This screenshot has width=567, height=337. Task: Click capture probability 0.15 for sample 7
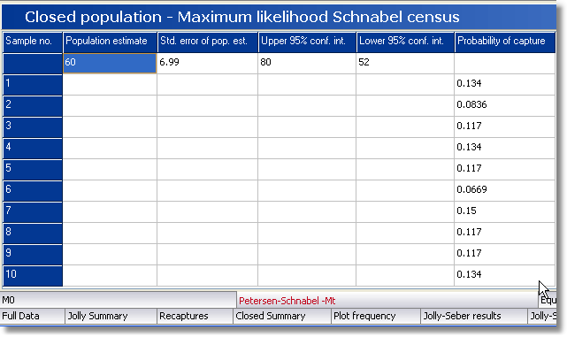(x=505, y=212)
